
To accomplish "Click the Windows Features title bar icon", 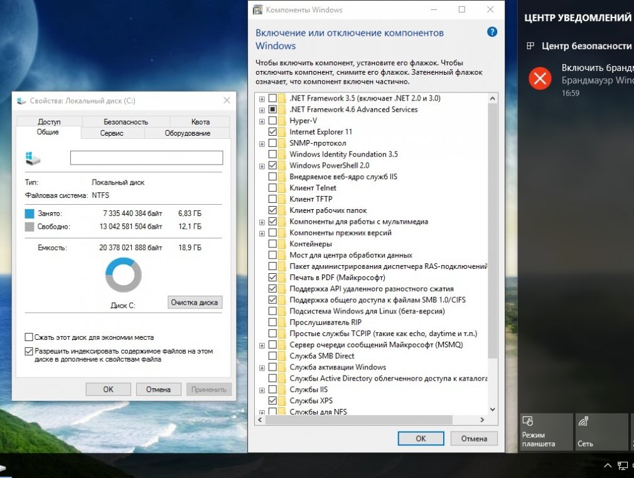I will click(257, 9).
